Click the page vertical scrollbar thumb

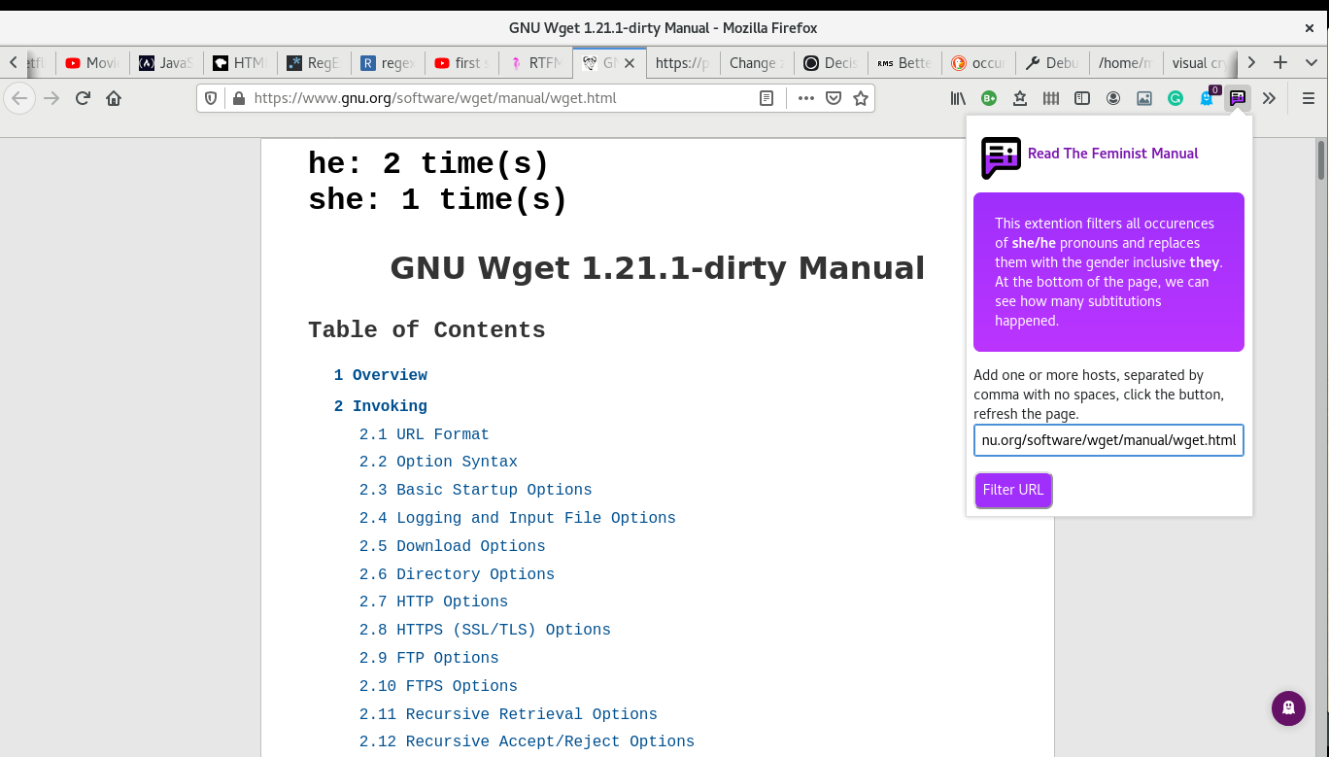(1321, 160)
